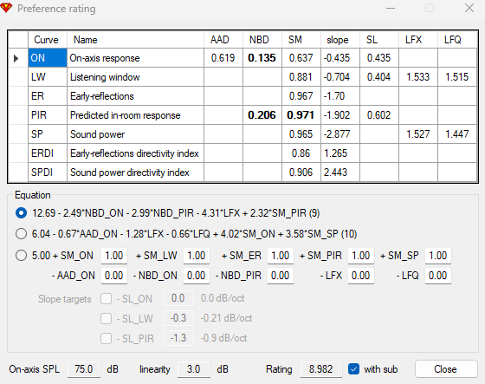Close the Preference rating window
This screenshot has height=384, width=485.
[469, 8]
